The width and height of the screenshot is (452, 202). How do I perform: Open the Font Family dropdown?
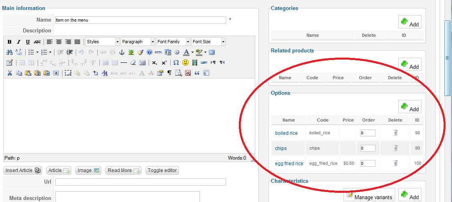coord(173,42)
